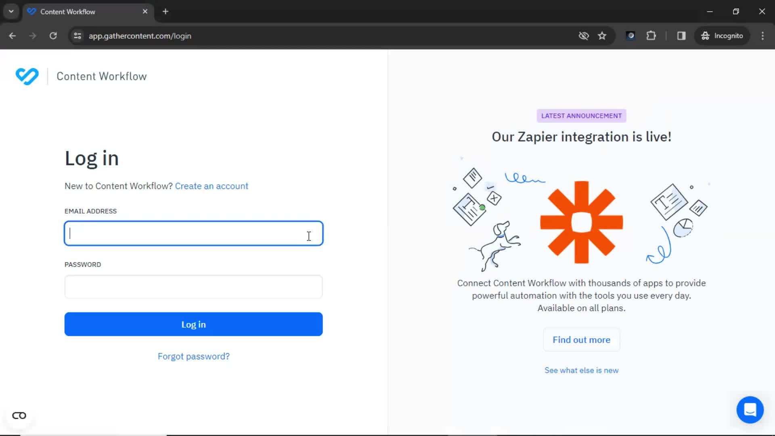Click the Content Workflow header text
This screenshot has height=436, width=775.
(x=101, y=76)
